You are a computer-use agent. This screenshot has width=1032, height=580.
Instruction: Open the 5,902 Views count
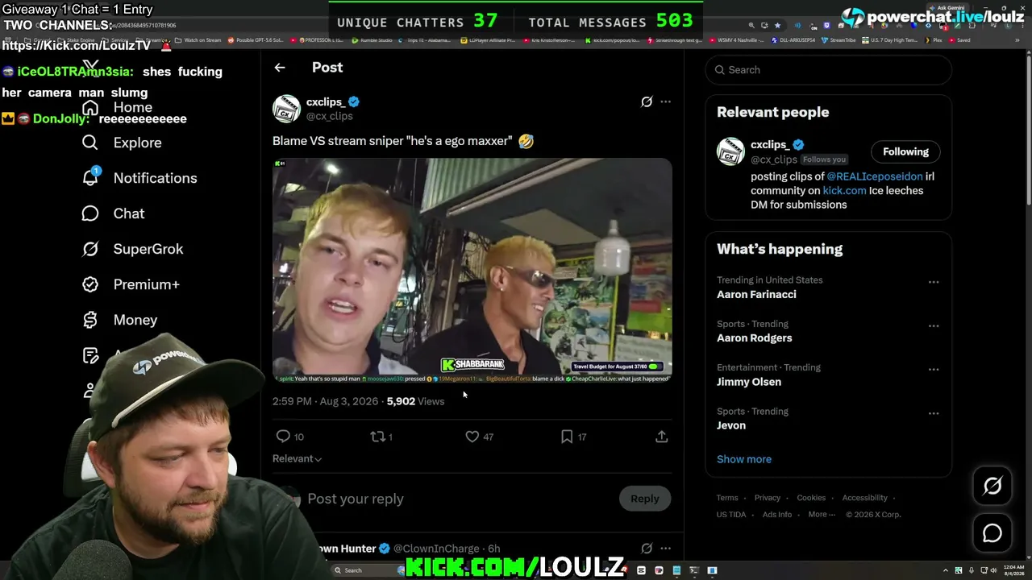(x=415, y=401)
